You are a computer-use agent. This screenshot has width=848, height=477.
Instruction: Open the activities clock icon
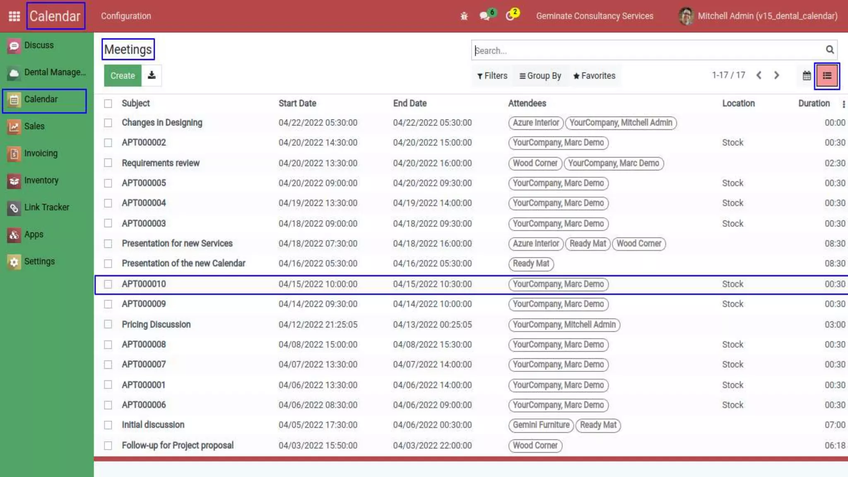coord(510,16)
